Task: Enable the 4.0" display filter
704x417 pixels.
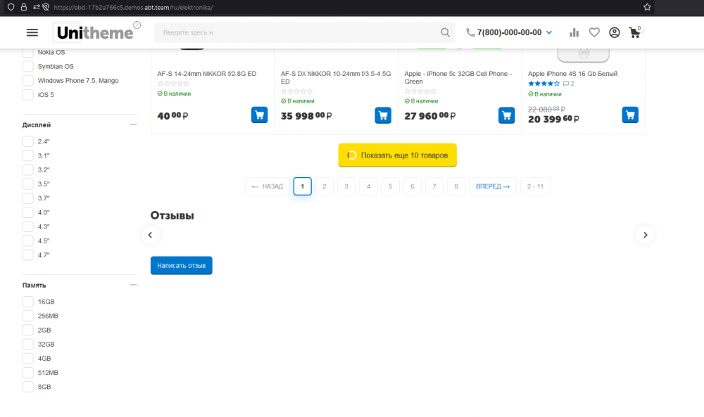Action: (28, 212)
